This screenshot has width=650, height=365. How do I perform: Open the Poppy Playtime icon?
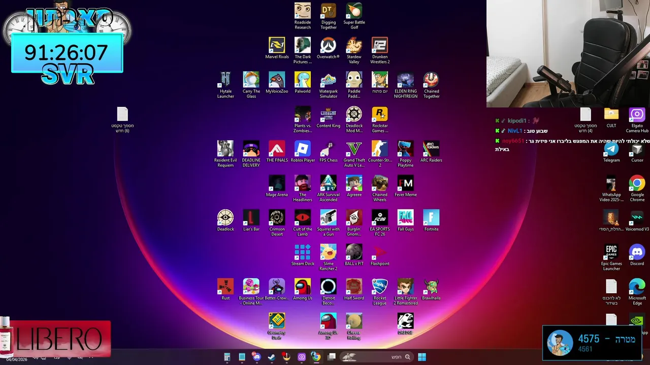405,154
